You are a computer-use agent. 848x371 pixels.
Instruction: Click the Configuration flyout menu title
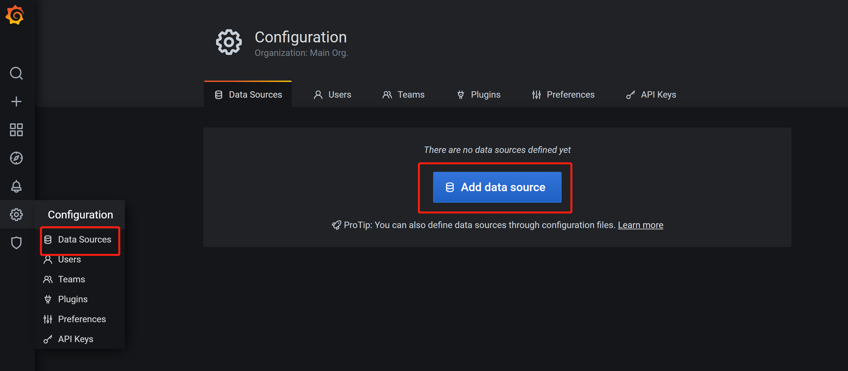[80, 215]
